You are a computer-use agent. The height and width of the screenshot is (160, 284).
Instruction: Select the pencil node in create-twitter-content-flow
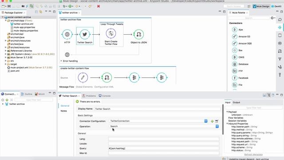click(83, 77)
